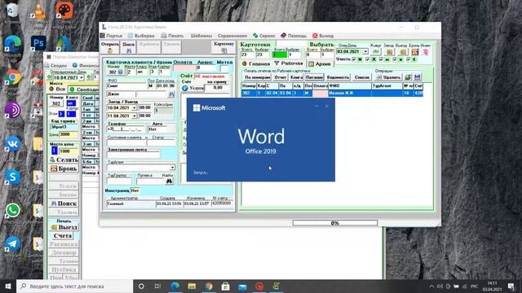The image size is (522, 293).
Task: Toggle the capital М checkbox in Учесть
Action: tap(354, 59)
